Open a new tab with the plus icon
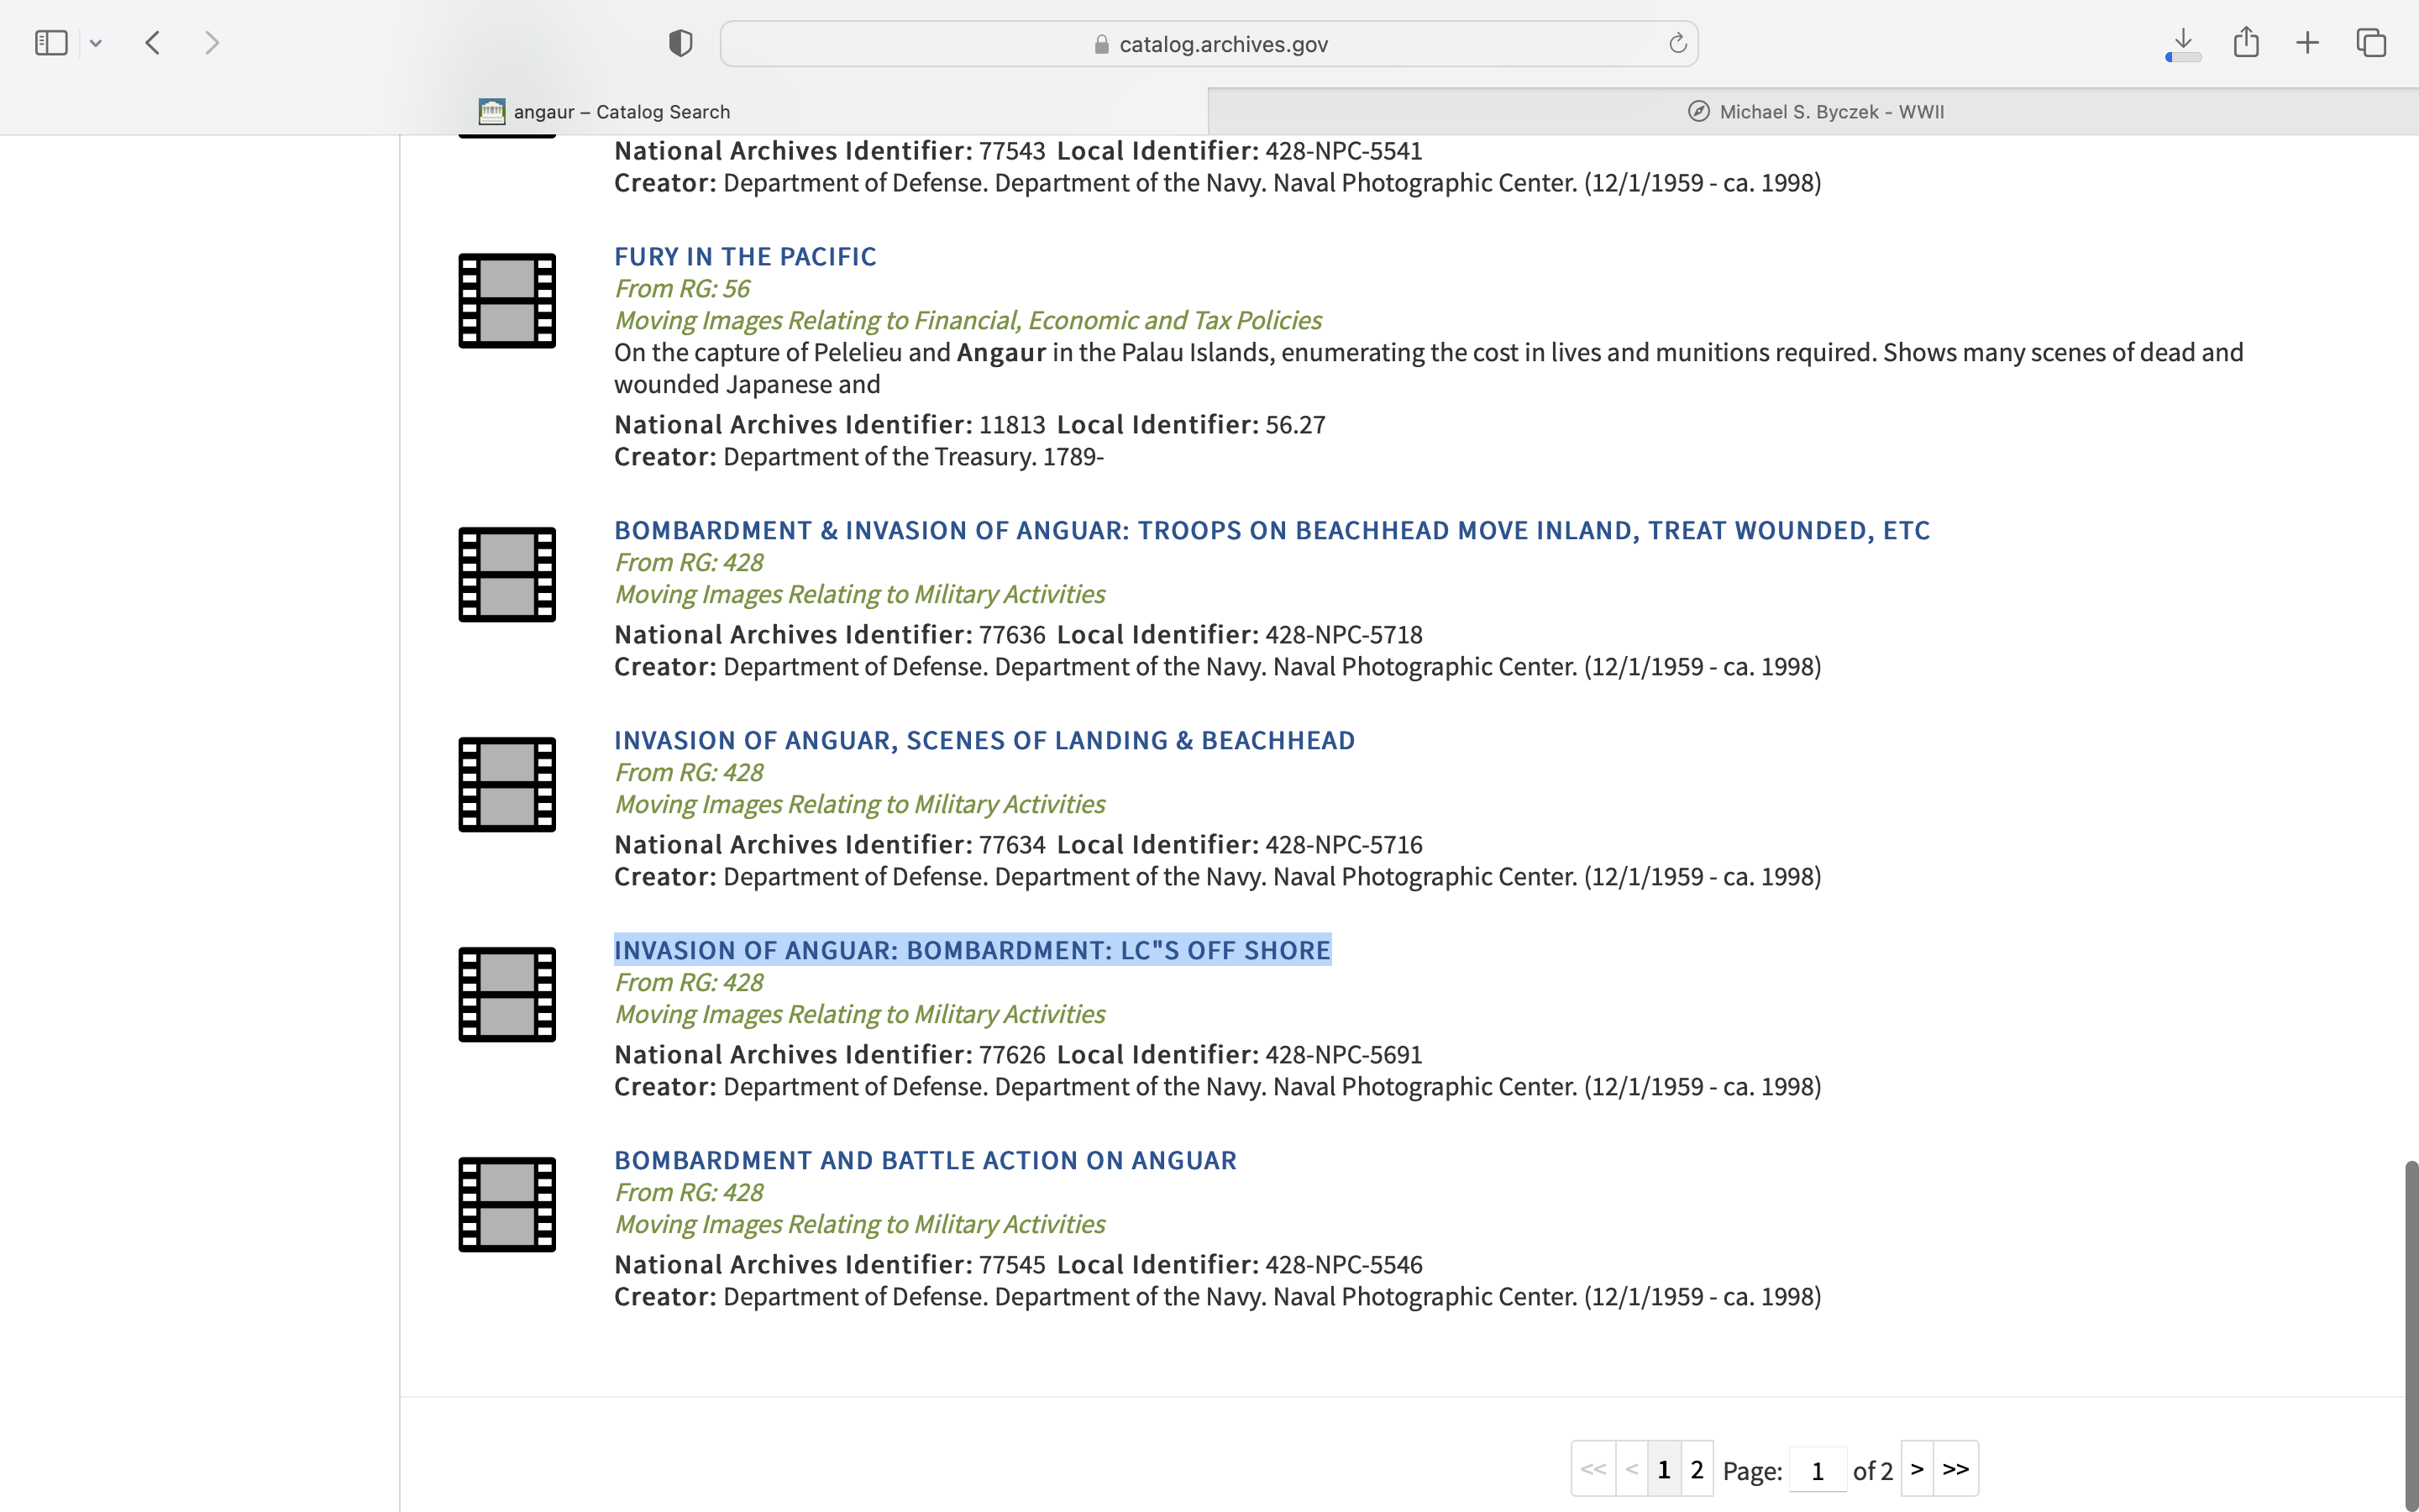Image resolution: width=2419 pixels, height=1512 pixels. click(x=2307, y=43)
